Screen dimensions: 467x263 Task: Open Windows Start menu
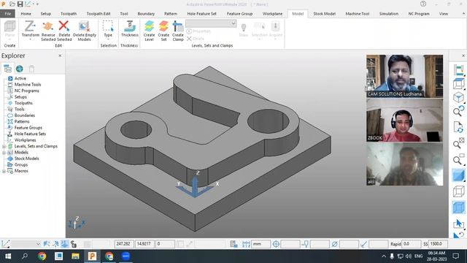8,256
